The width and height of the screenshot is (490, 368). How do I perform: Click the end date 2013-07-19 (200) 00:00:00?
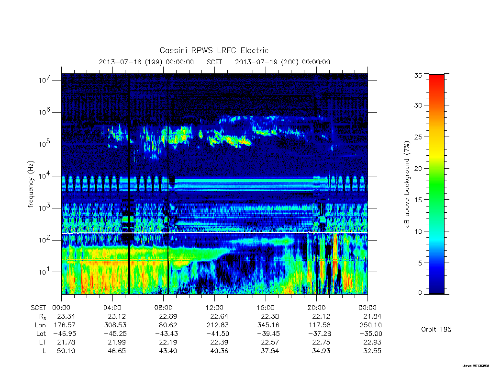click(282, 62)
